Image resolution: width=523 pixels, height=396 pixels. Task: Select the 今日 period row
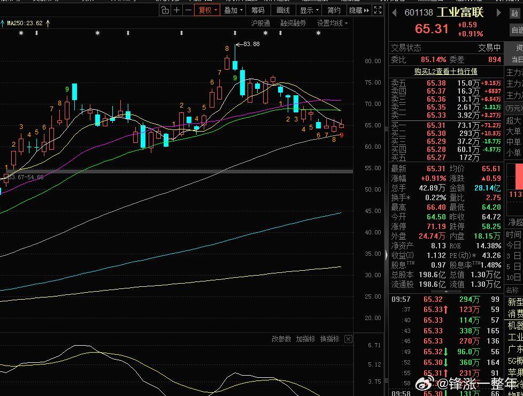pos(514,246)
